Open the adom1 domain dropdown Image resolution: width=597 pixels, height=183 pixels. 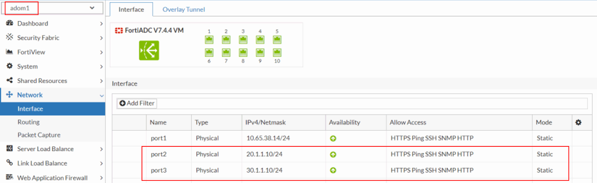[52, 8]
